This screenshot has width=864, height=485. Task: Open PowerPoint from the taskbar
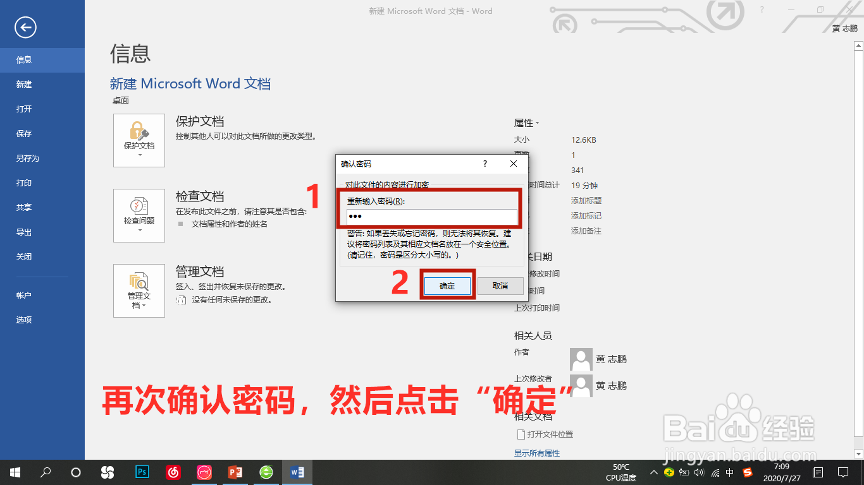click(x=235, y=472)
